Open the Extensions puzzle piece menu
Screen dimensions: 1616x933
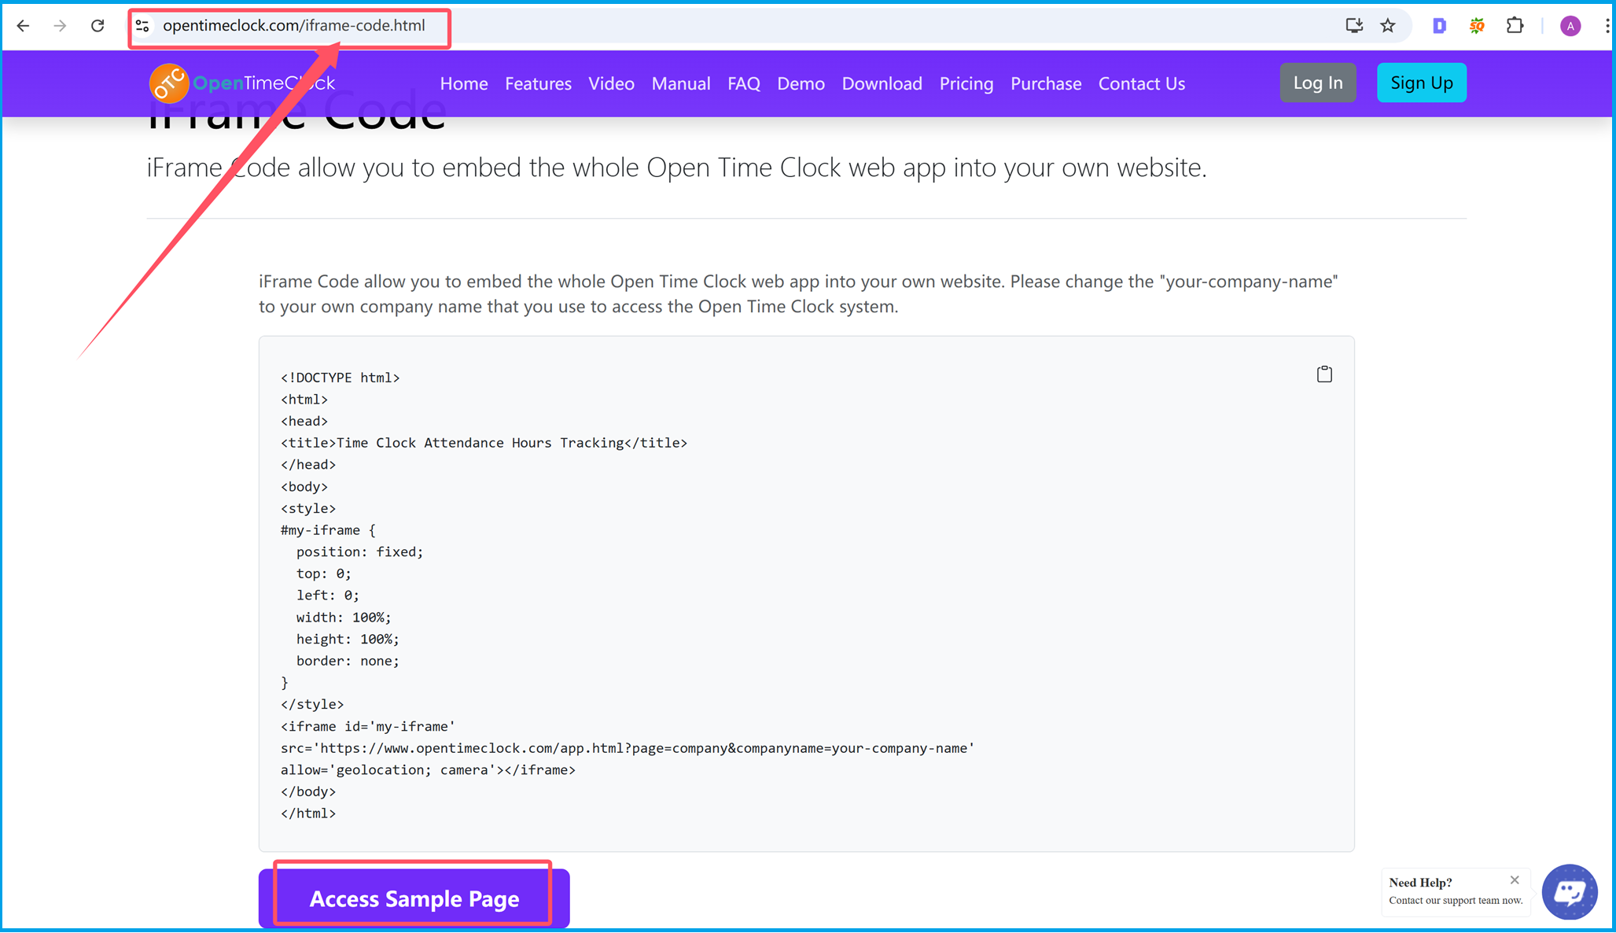pyautogui.click(x=1515, y=26)
